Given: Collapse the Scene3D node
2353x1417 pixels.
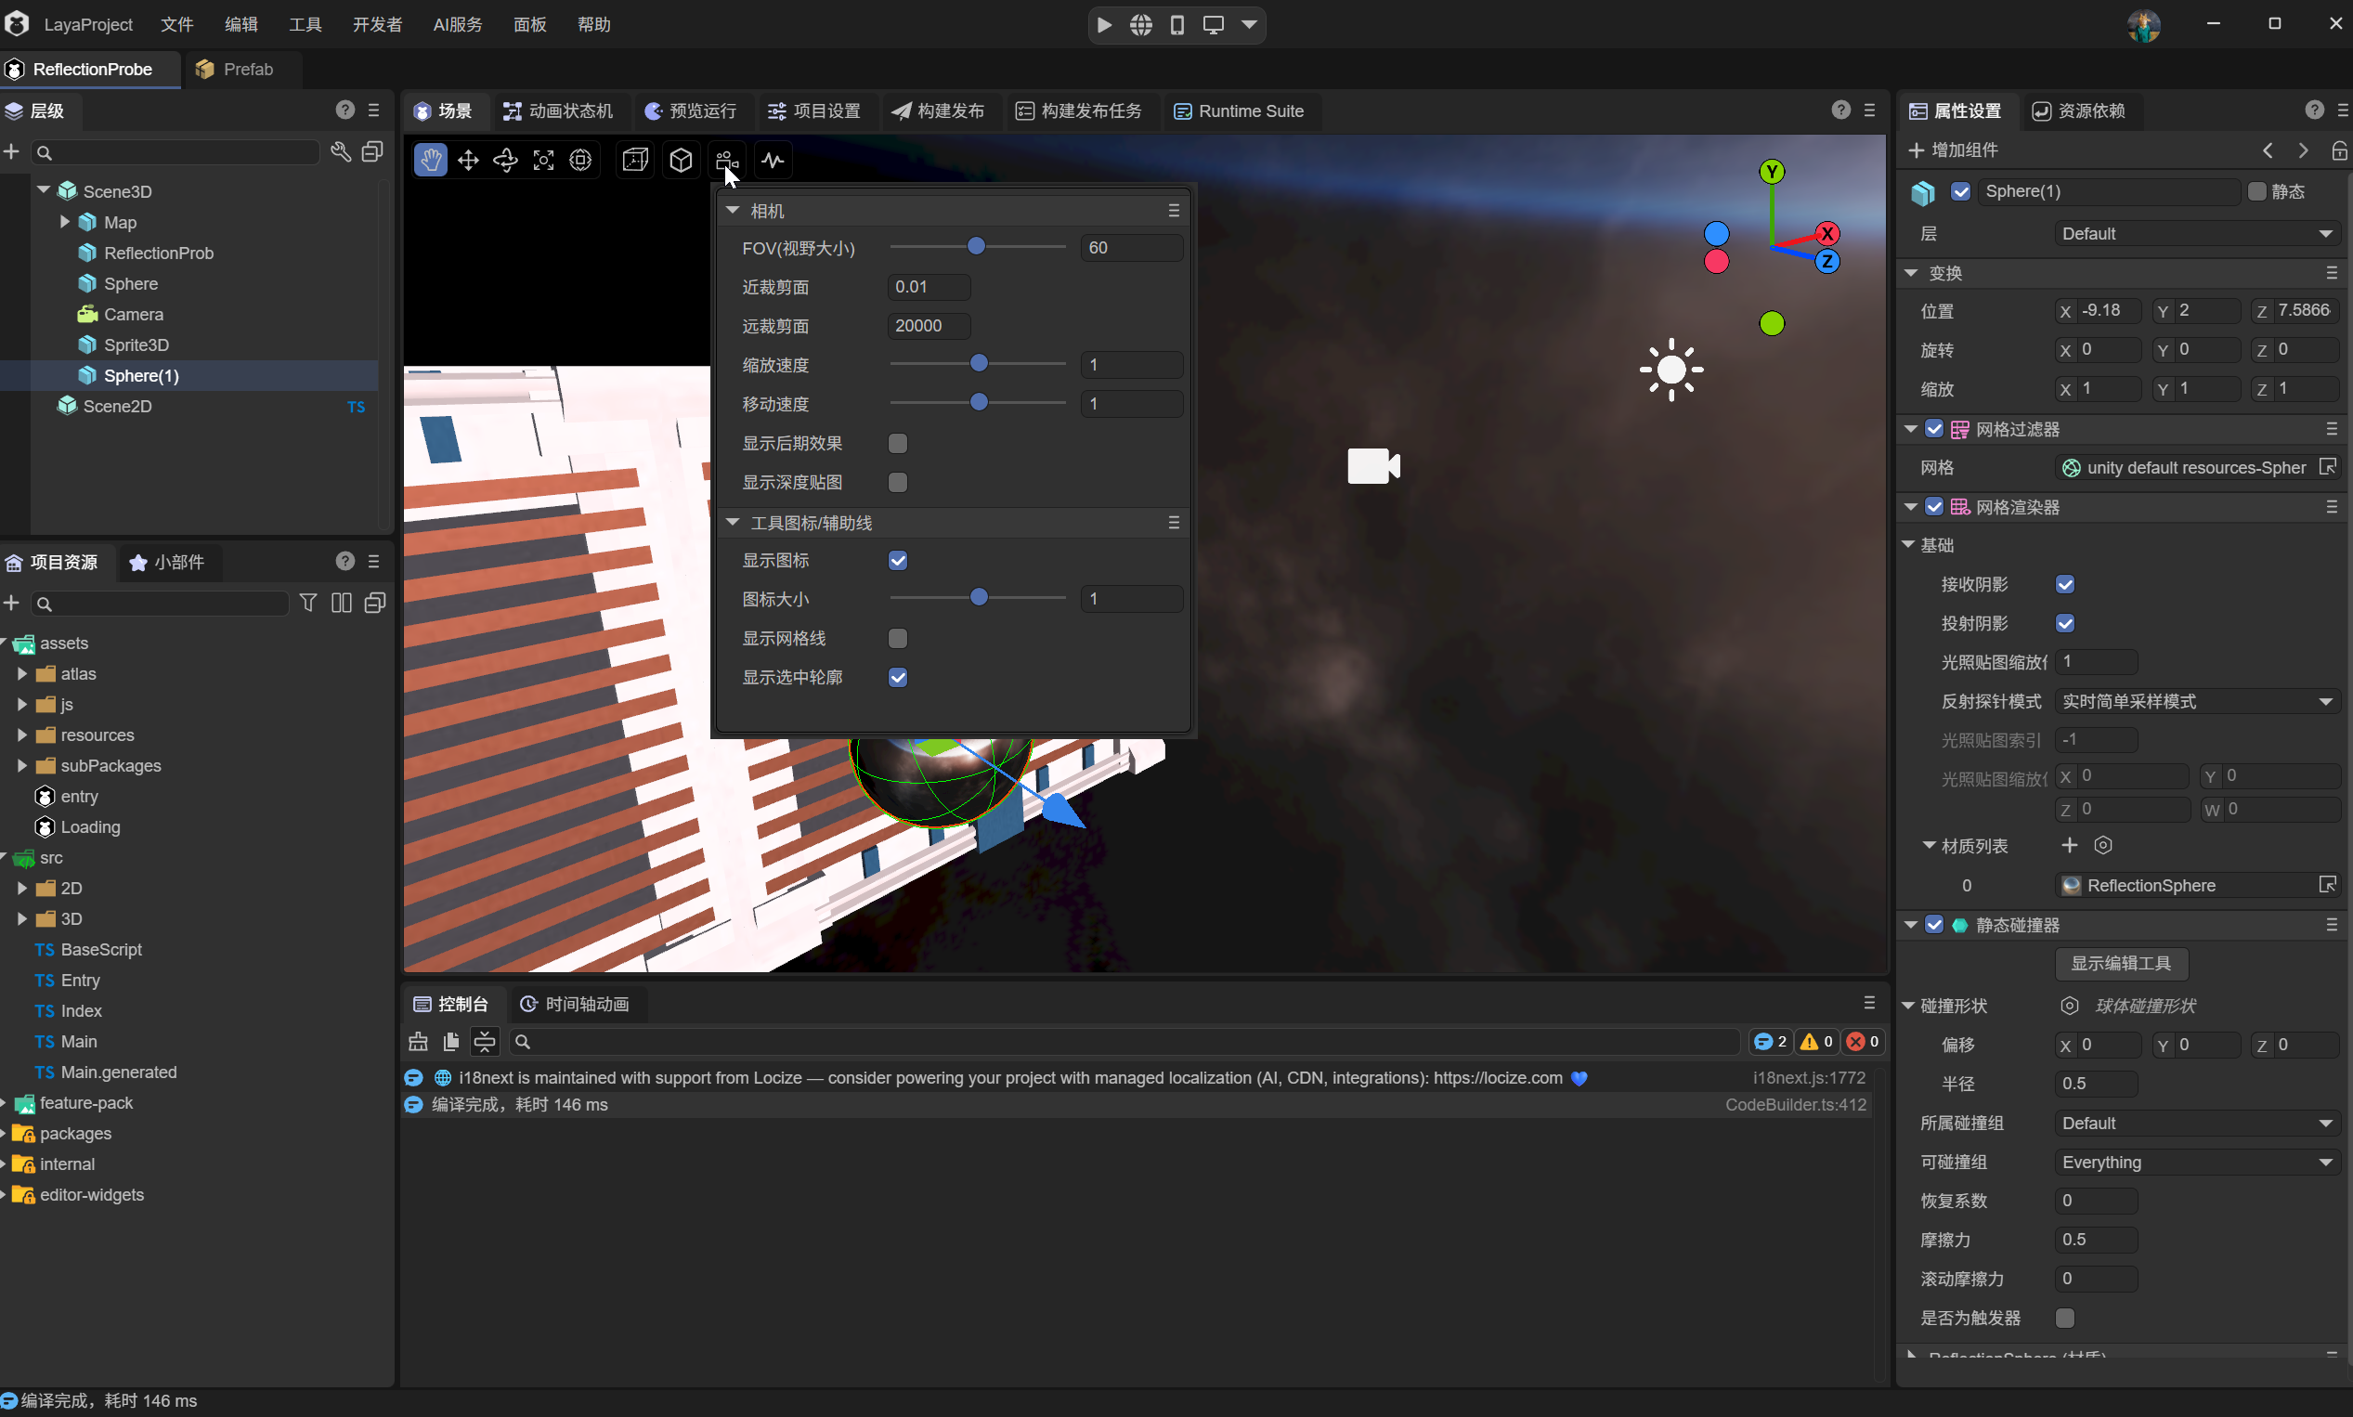Looking at the screenshot, I should [44, 190].
